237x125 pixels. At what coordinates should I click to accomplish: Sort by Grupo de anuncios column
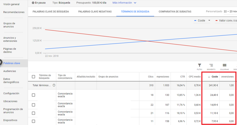(x=108, y=77)
